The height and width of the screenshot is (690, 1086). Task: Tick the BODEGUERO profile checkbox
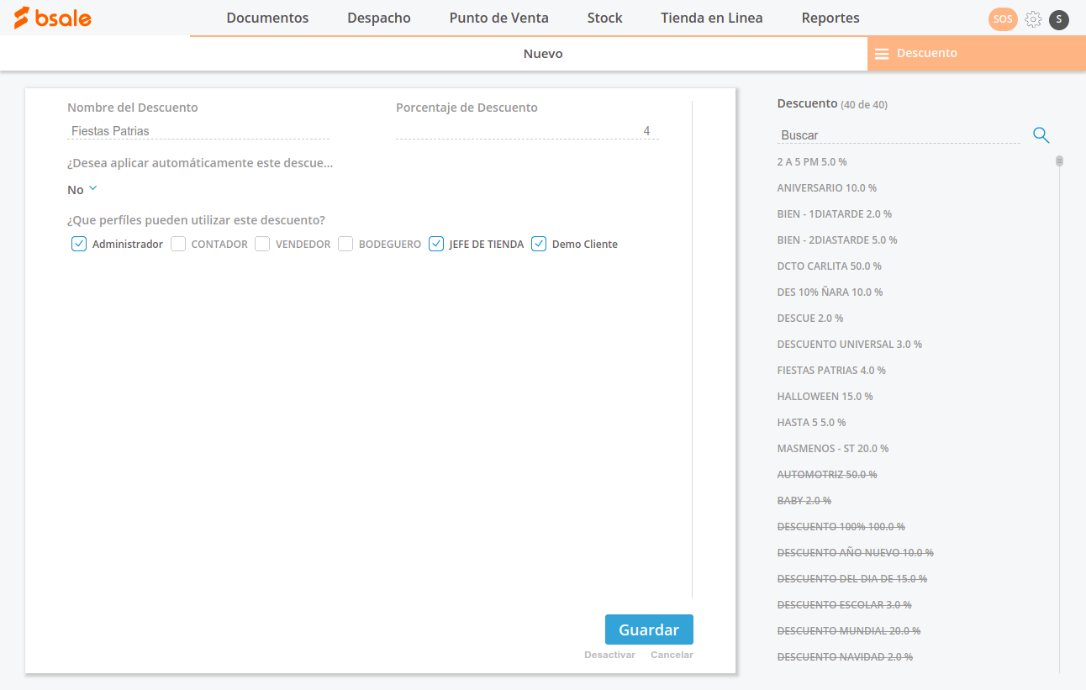click(x=345, y=244)
